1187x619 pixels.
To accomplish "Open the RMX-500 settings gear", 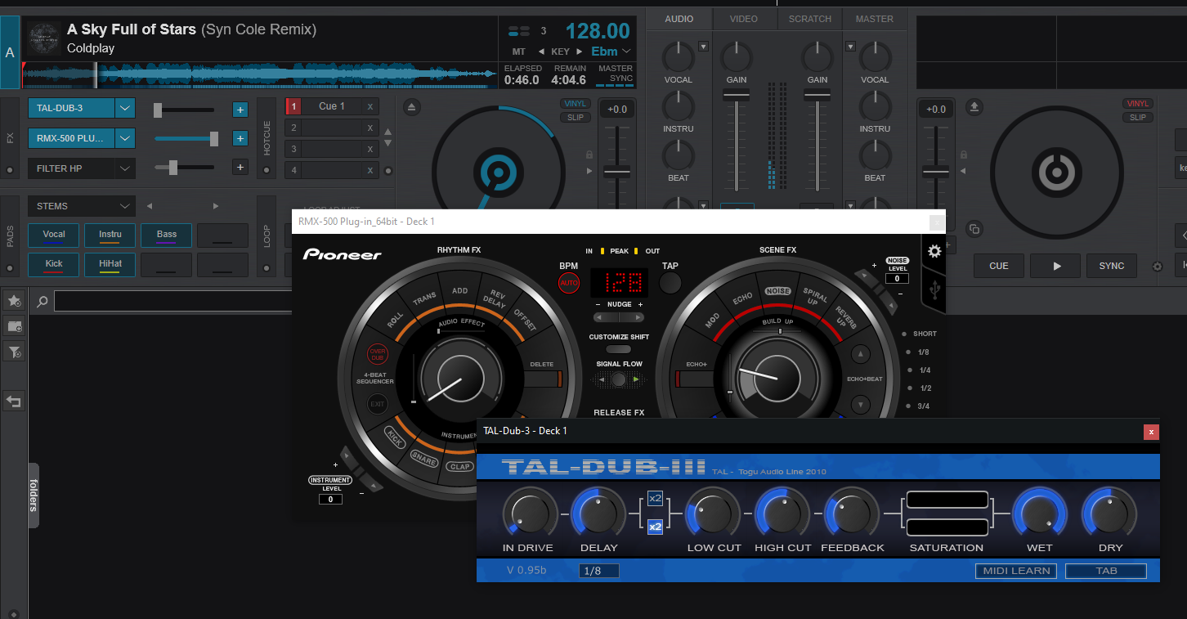I will [x=934, y=251].
